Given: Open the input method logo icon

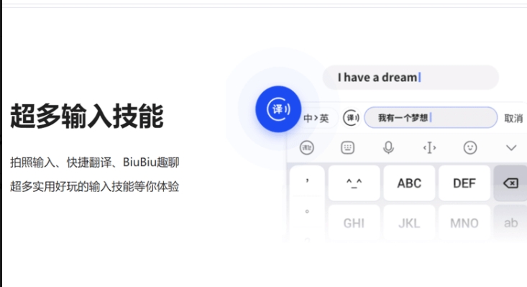Looking at the screenshot, I should 306,147.
